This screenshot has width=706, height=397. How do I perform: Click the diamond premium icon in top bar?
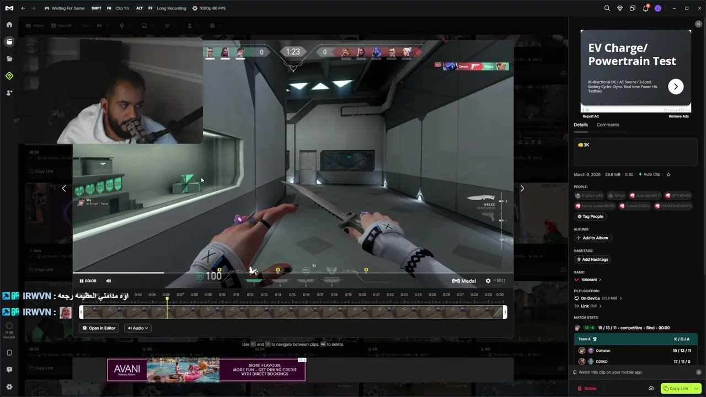(x=620, y=8)
